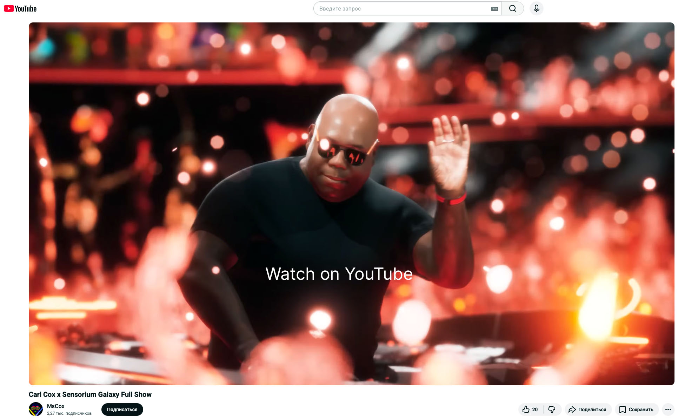Save the video via Сохранить
This screenshot has height=420, width=678.
point(637,409)
